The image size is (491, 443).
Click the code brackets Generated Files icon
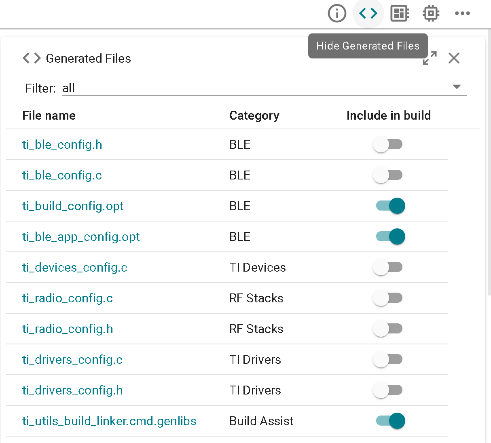(368, 13)
